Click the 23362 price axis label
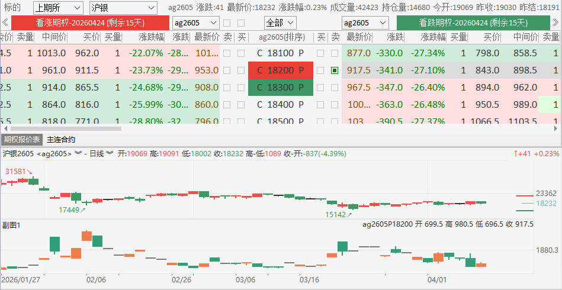This screenshot has width=562, height=290. click(547, 194)
